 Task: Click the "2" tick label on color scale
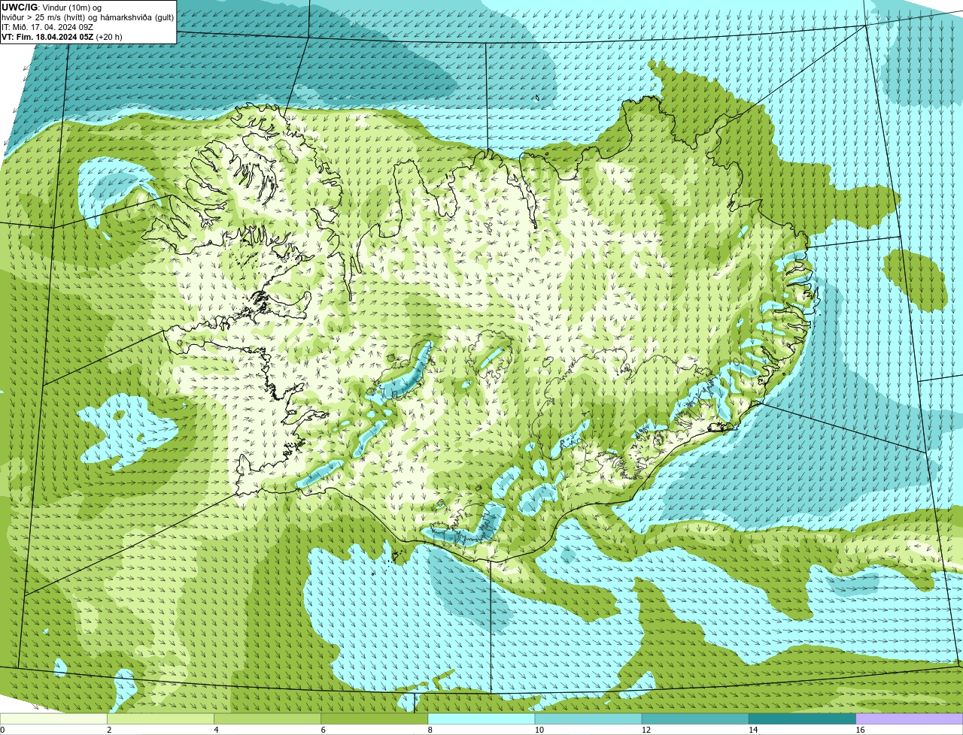pyautogui.click(x=109, y=730)
